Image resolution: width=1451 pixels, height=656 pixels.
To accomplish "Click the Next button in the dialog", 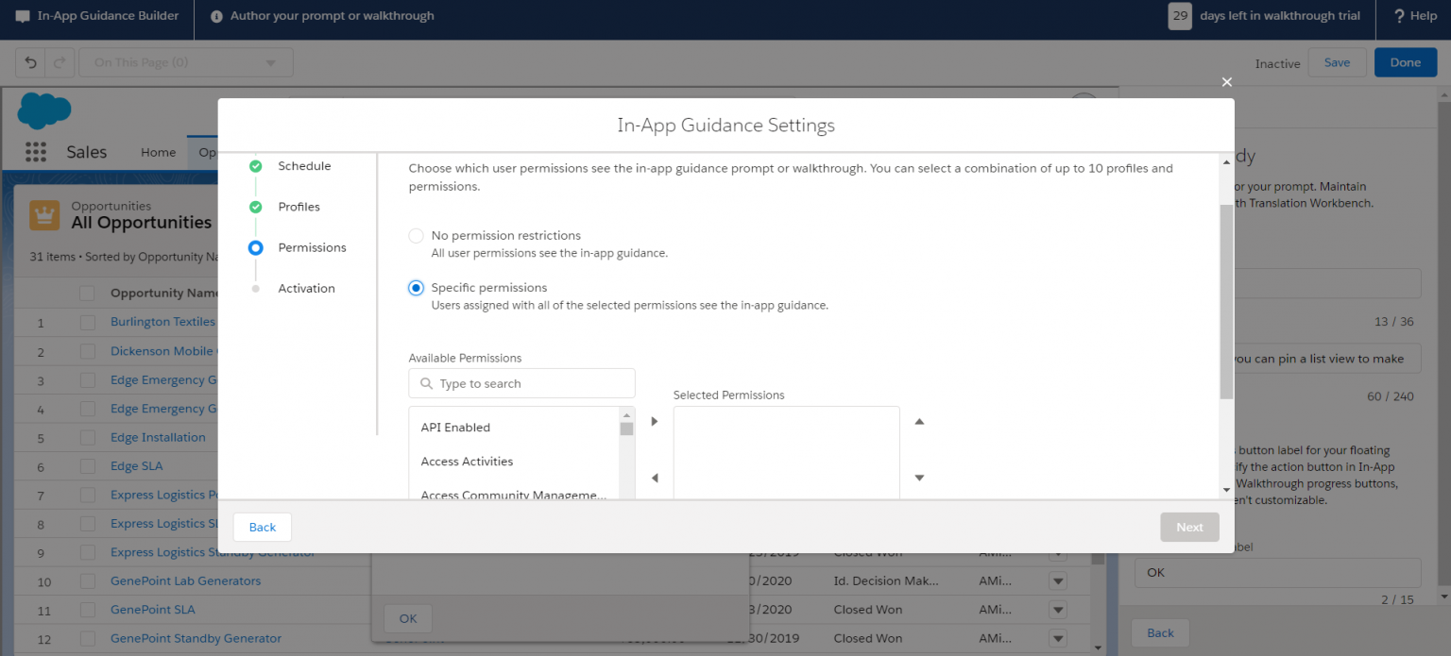I will pos(1189,527).
